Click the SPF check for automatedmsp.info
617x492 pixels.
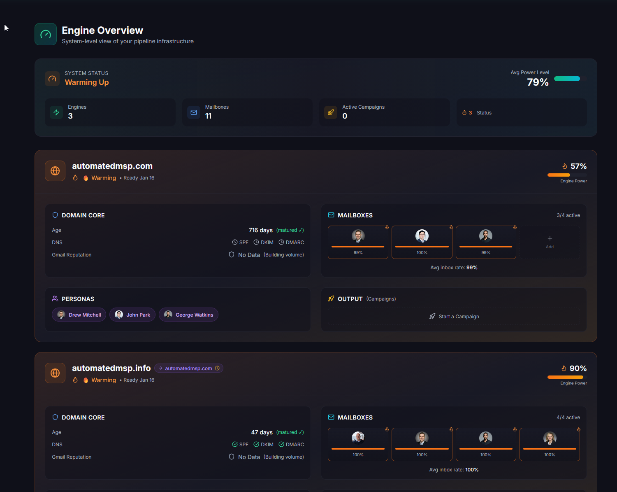pyautogui.click(x=240, y=445)
